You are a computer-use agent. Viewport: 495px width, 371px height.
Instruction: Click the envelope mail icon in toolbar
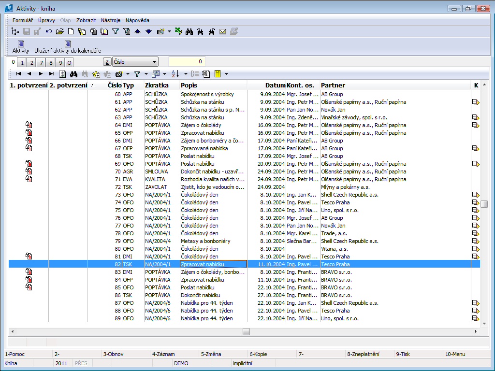pos(223,32)
